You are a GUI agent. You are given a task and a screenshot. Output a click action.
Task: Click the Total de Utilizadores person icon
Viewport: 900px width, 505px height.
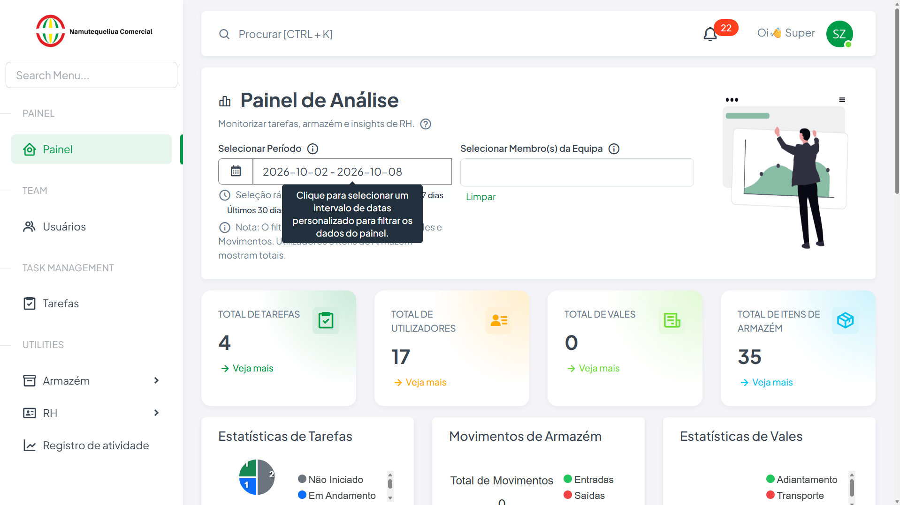pyautogui.click(x=499, y=320)
